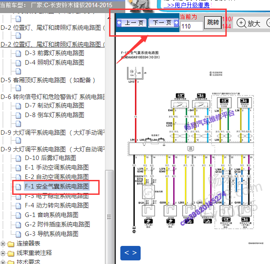Click document icon beside D-7 制动灯
The width and height of the screenshot is (270, 264).
pyautogui.click(x=18, y=106)
